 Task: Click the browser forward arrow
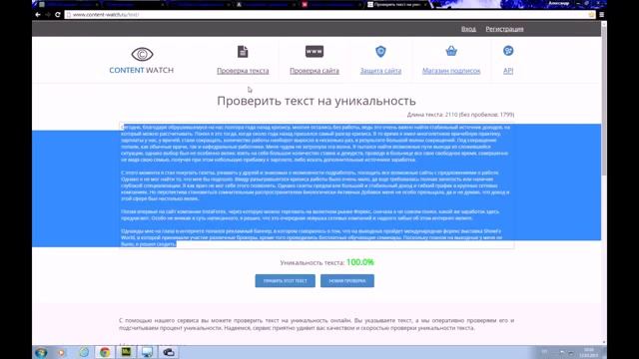point(48,15)
